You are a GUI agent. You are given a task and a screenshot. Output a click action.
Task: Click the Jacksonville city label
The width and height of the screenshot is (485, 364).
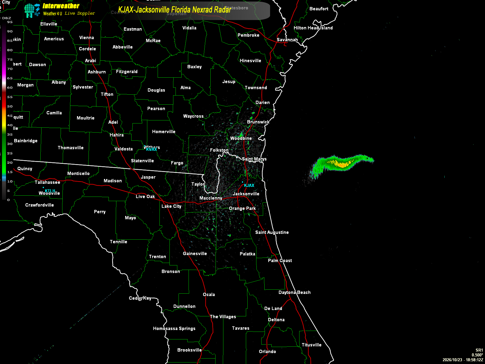coord(246,194)
